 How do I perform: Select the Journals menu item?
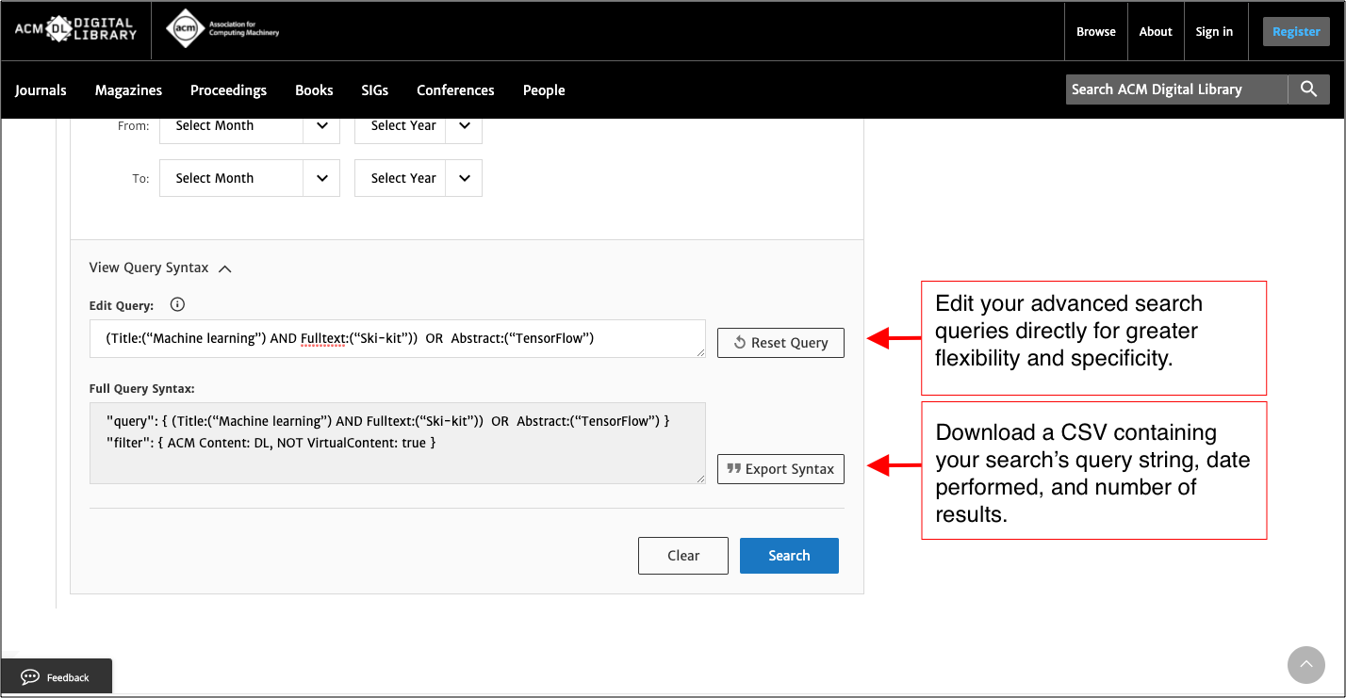pos(41,89)
